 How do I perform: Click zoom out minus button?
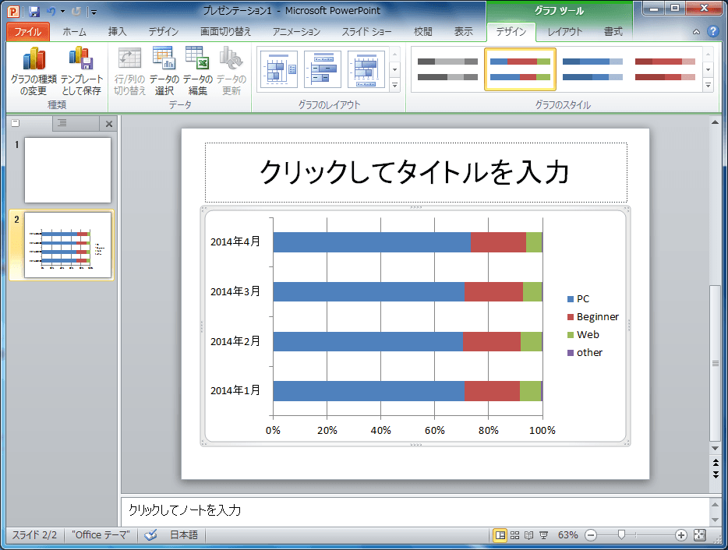tap(591, 535)
